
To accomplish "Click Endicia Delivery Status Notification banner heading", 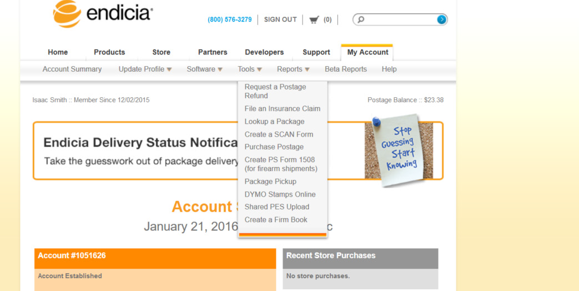I will click(x=140, y=142).
